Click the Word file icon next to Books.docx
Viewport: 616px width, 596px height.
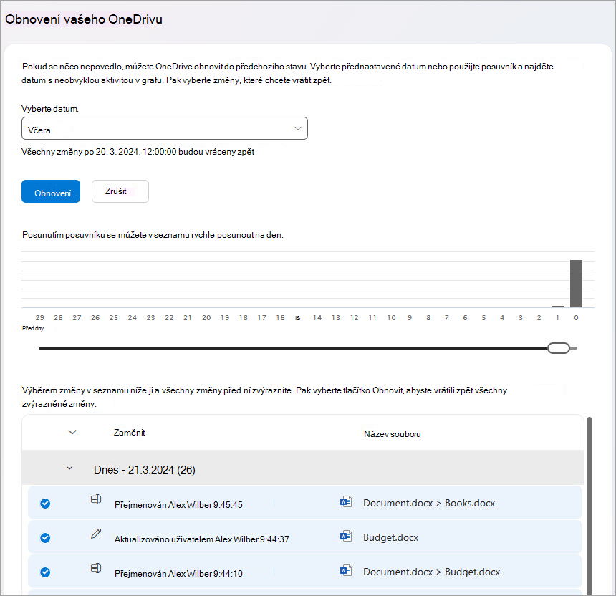point(346,502)
